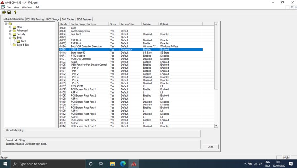
Task: Click the AMIBCP taskbar icon
Action: point(134,164)
